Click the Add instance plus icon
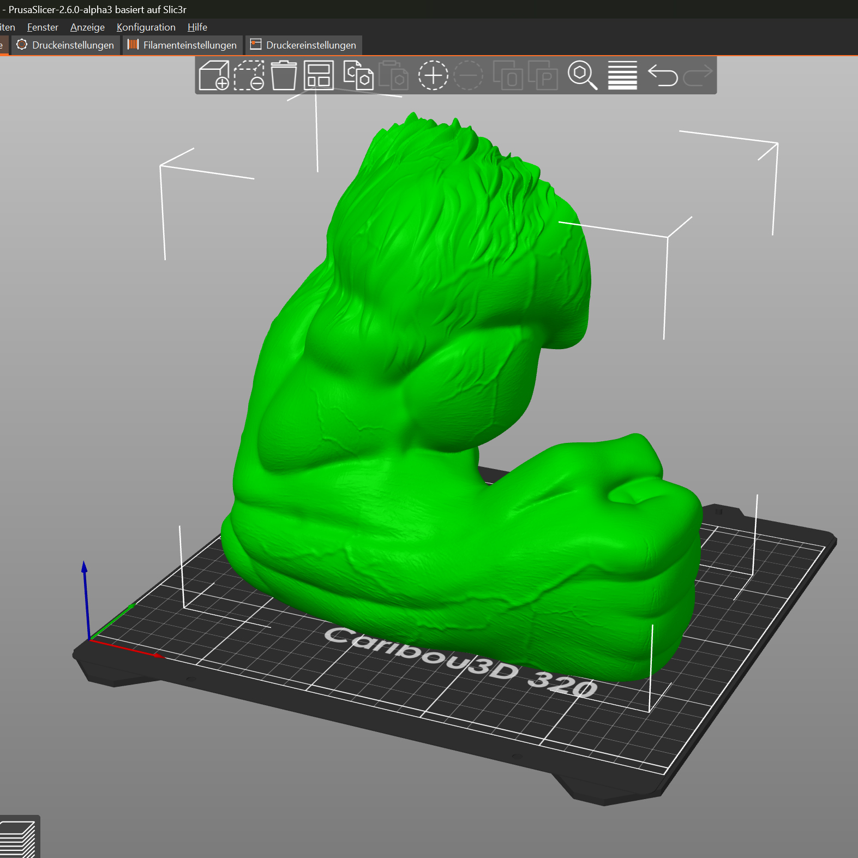Viewport: 858px width, 858px height. pos(433,75)
